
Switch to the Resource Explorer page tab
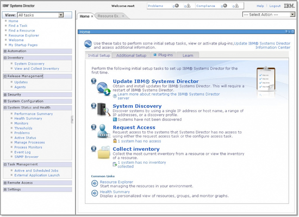coord(109,16)
